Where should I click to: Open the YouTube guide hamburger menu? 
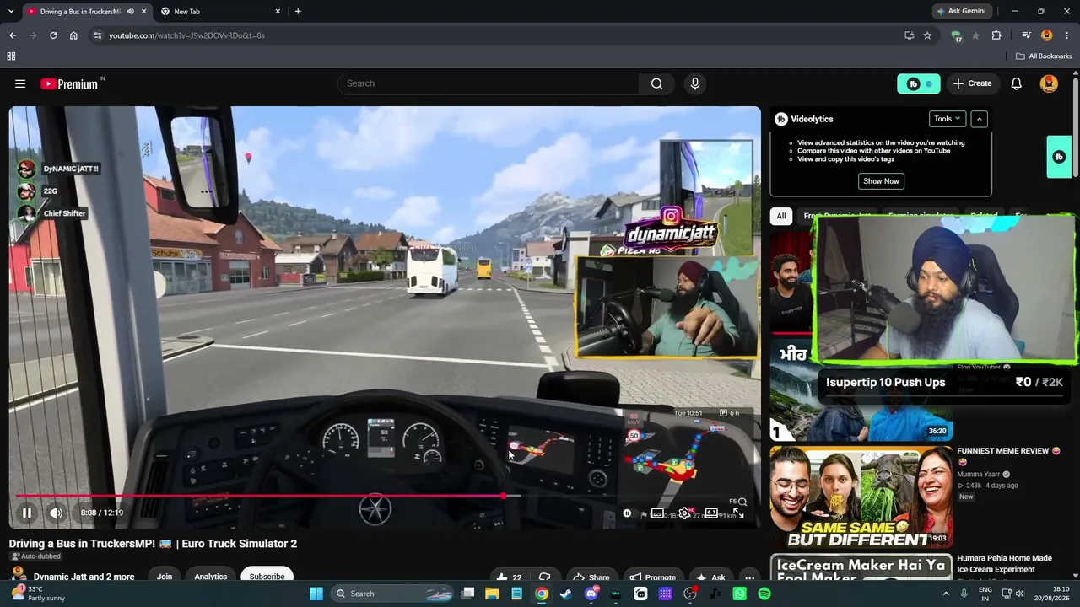pyautogui.click(x=20, y=83)
